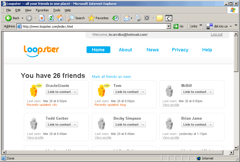This screenshot has width=240, height=162.
Task: Click the green Go button
Action: pyautogui.click(x=178, y=26)
